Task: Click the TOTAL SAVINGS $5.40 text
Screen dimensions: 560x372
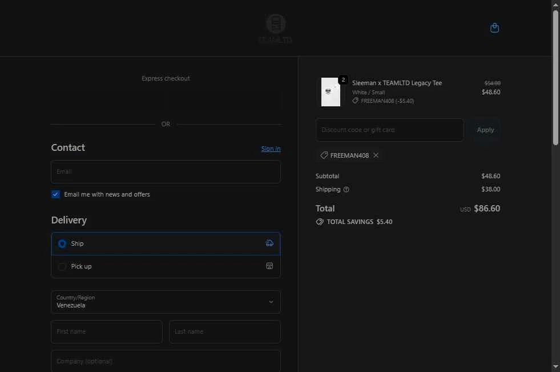Action: point(359,222)
